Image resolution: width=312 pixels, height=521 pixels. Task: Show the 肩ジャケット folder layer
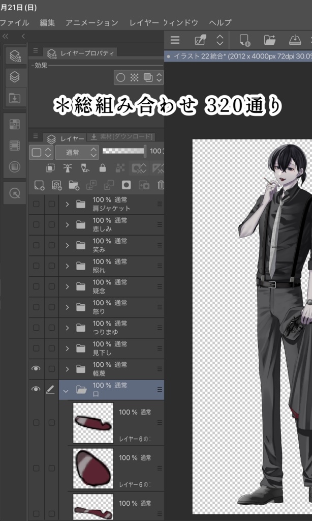pos(36,204)
